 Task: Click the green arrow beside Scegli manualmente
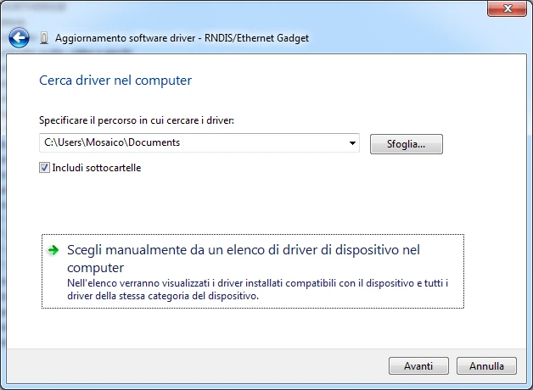[x=53, y=250]
